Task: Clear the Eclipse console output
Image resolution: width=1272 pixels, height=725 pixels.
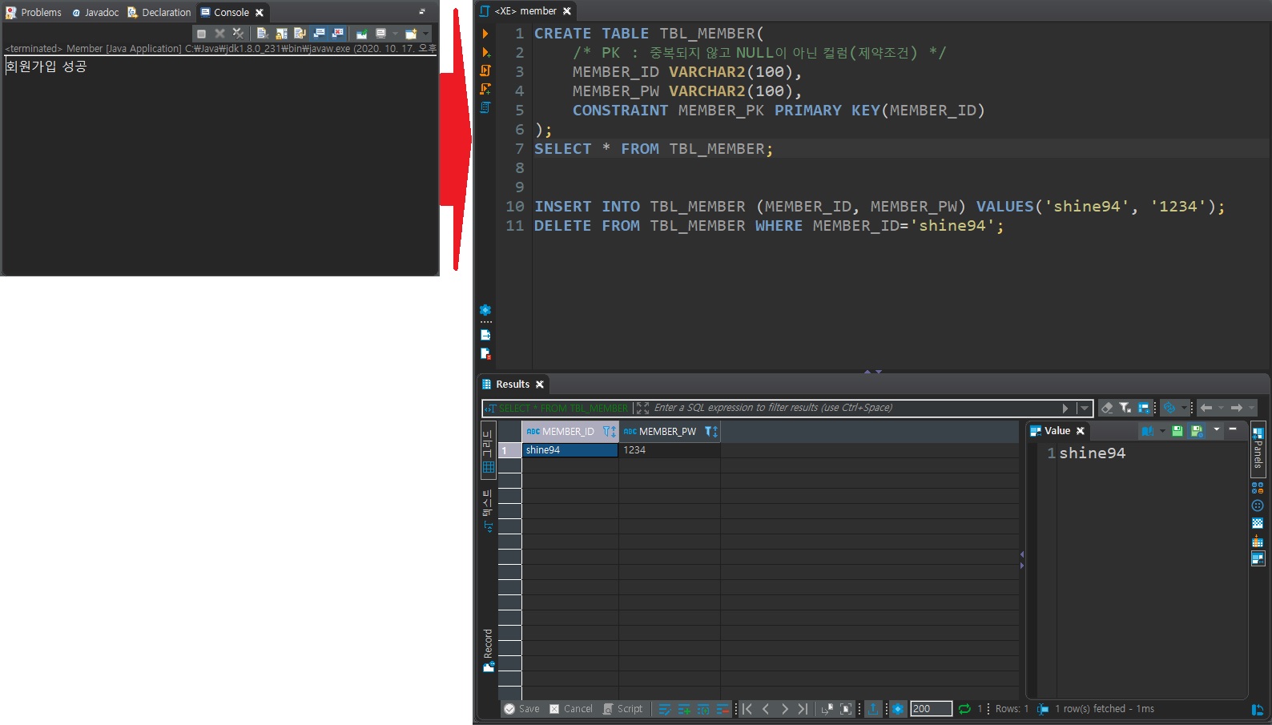Action: [x=262, y=34]
